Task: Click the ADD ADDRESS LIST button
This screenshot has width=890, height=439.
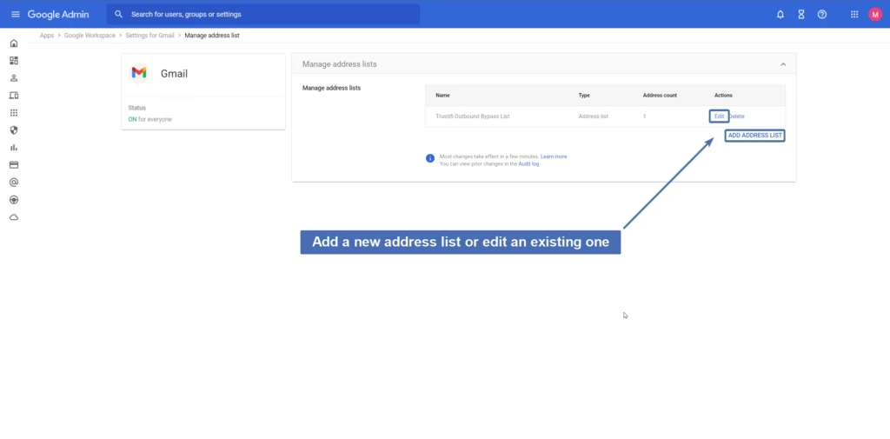Action: 755,136
